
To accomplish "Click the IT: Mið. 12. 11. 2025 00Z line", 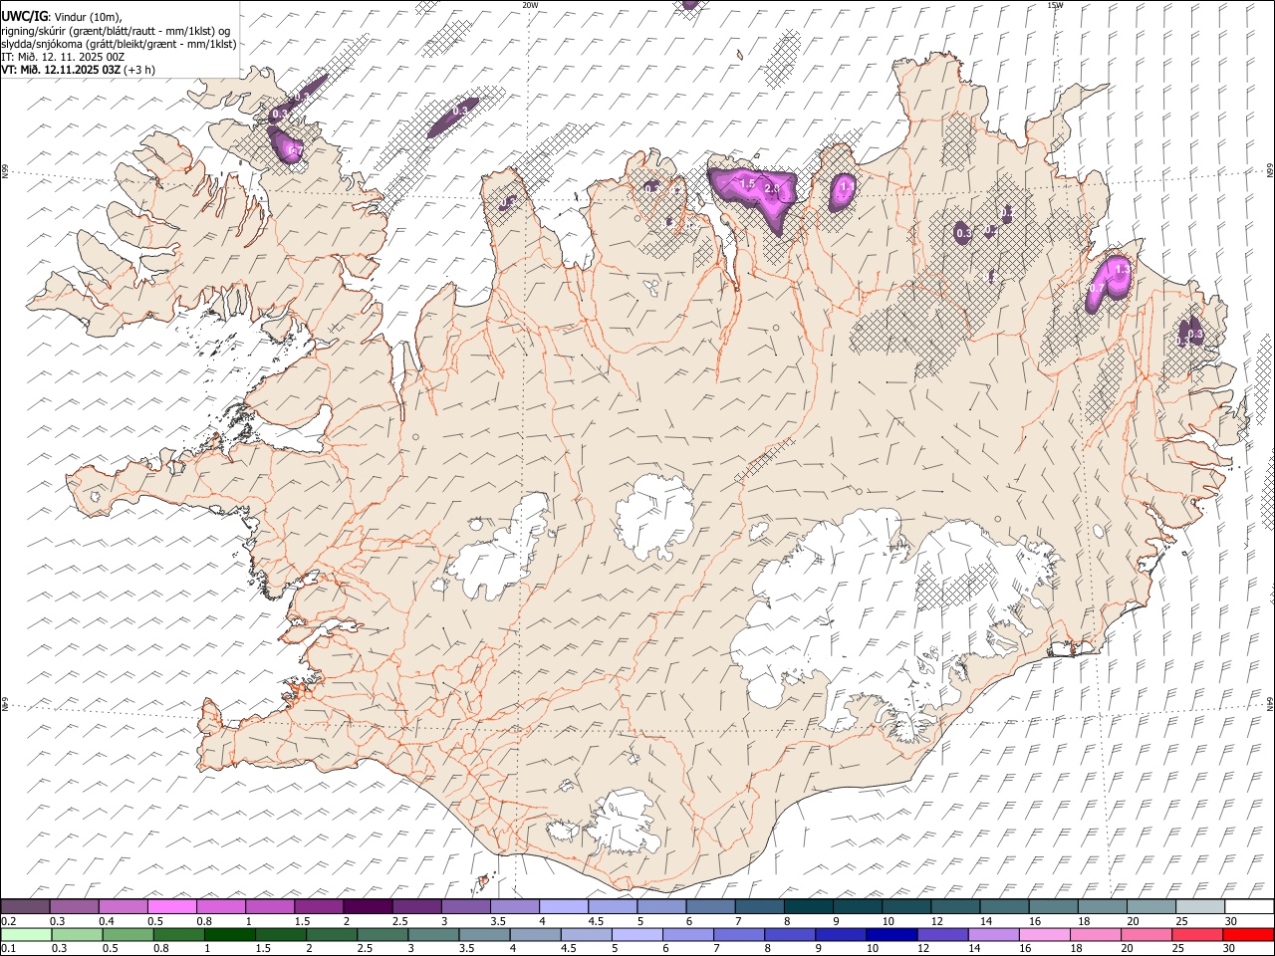I will 63,57.
